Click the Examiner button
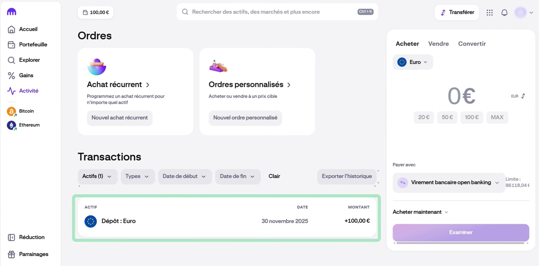539x266 pixels. coord(461,233)
